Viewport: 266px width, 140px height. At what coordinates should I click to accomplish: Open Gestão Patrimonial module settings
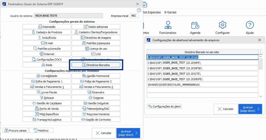coord(96,76)
